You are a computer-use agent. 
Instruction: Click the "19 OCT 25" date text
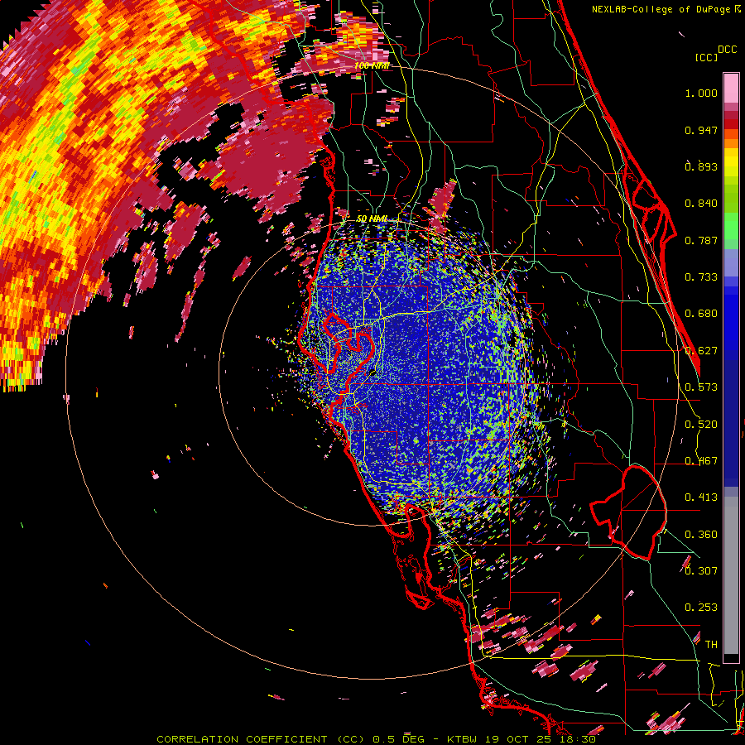coord(518,739)
